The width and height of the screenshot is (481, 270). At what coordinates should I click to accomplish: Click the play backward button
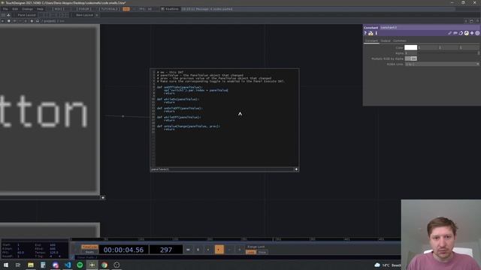[208, 250]
